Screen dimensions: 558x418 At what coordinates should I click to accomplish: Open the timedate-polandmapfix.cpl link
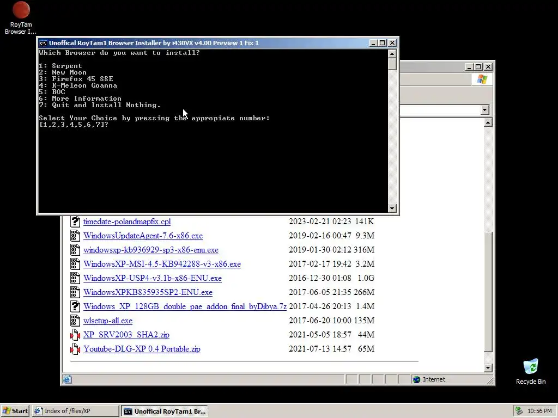pos(127,222)
